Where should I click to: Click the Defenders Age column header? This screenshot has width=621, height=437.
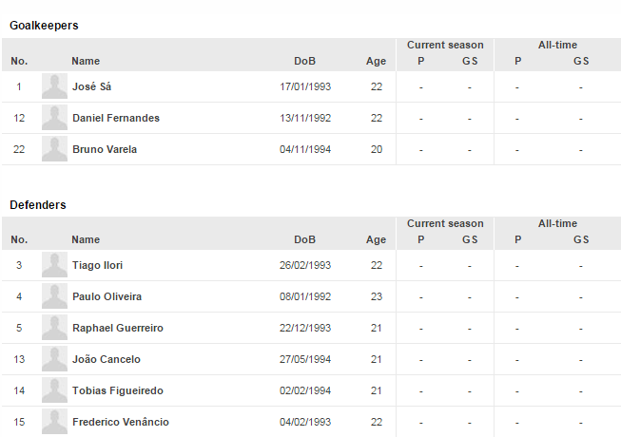(x=376, y=240)
